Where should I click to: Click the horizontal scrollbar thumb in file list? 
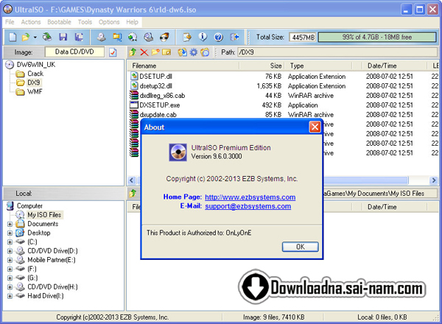pyautogui.click(x=366, y=180)
